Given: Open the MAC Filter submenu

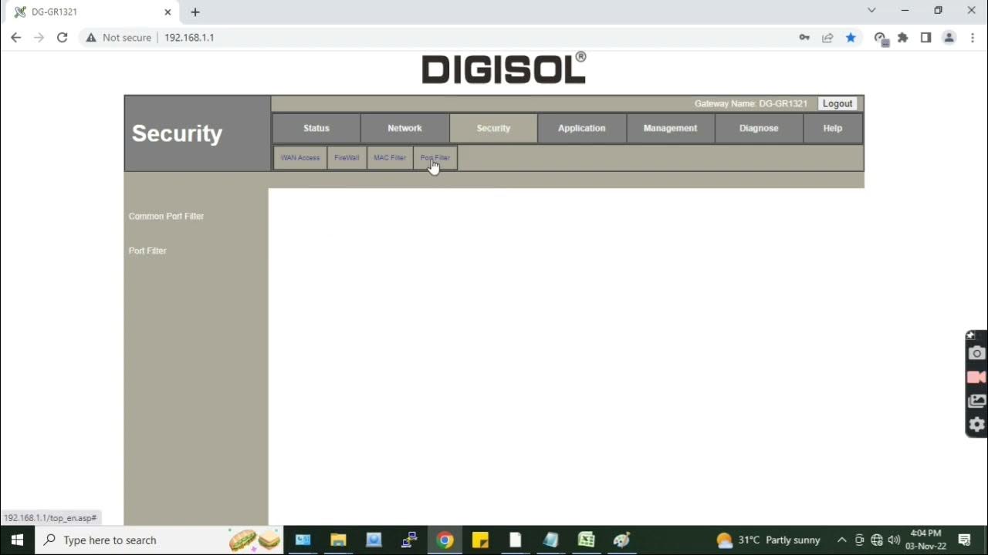Looking at the screenshot, I should tap(390, 157).
